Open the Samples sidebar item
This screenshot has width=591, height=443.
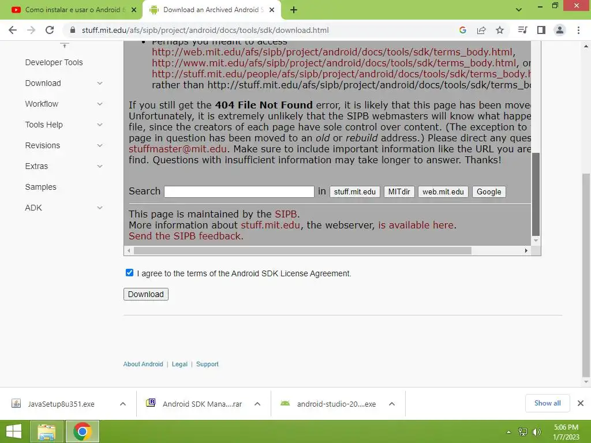pyautogui.click(x=41, y=187)
